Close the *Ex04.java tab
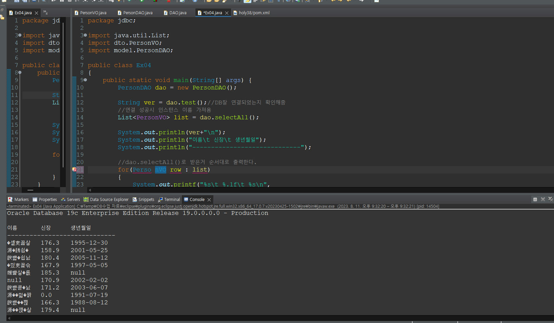 coord(227,13)
